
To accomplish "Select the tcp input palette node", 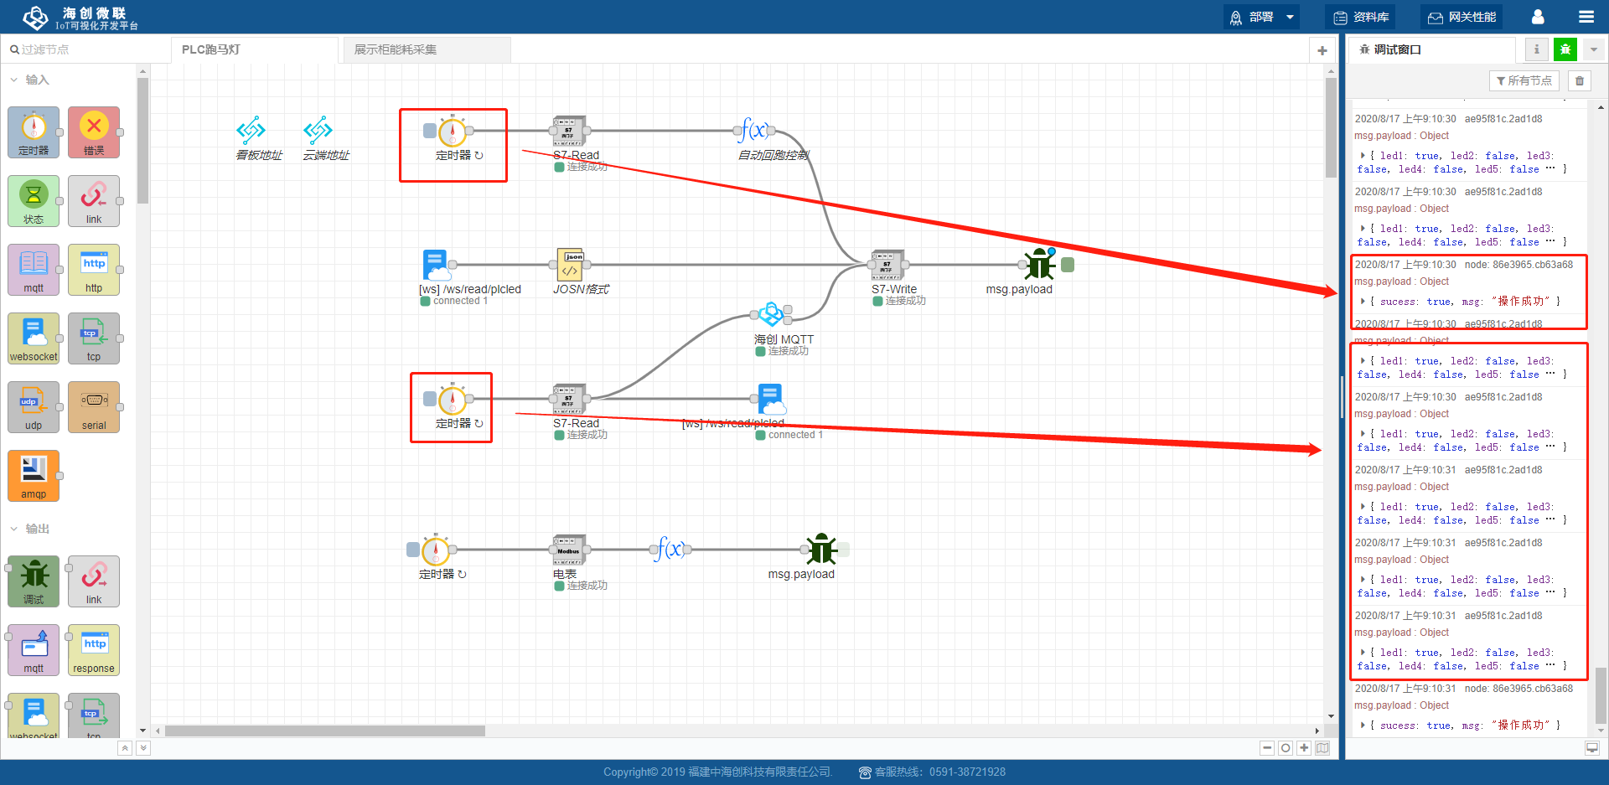I will click(94, 338).
